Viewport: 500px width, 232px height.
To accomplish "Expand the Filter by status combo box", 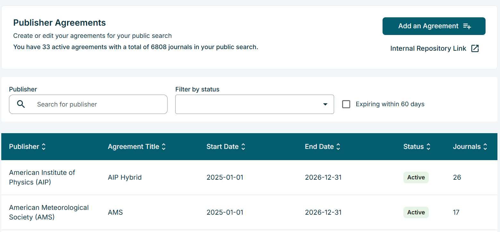I will [254, 104].
